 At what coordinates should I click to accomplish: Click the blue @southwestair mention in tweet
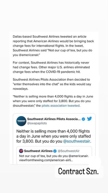[77, 141]
